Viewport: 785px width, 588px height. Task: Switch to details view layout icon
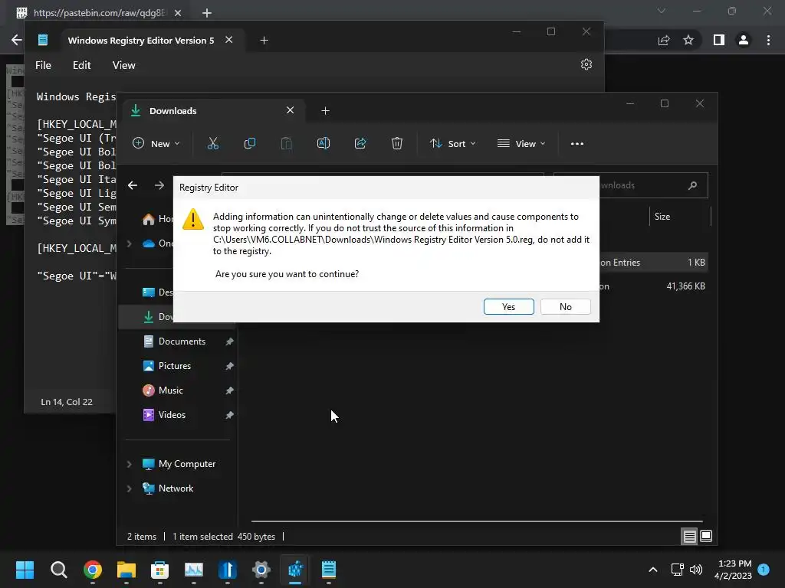pos(689,537)
